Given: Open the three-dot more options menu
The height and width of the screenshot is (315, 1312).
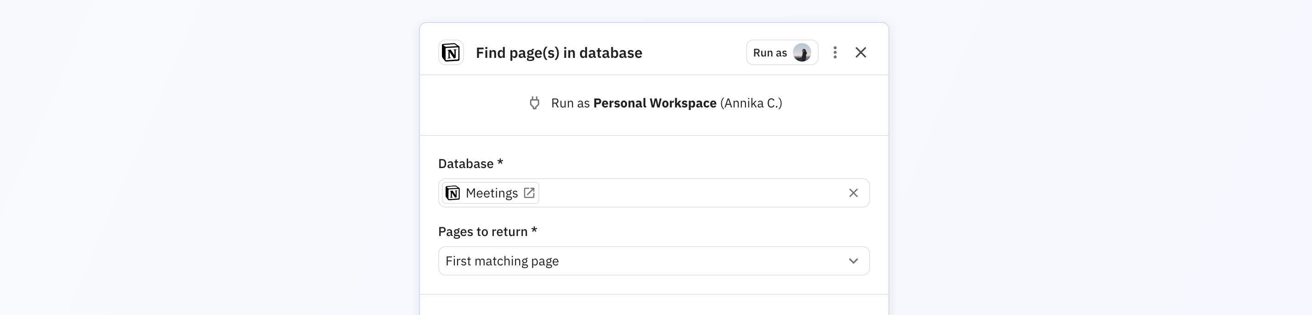Looking at the screenshot, I should coord(835,52).
